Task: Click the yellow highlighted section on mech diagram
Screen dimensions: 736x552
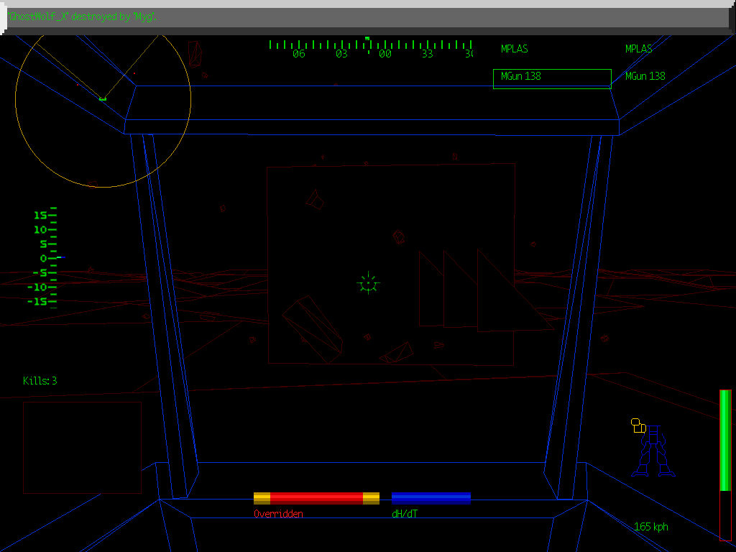Action: (x=638, y=425)
